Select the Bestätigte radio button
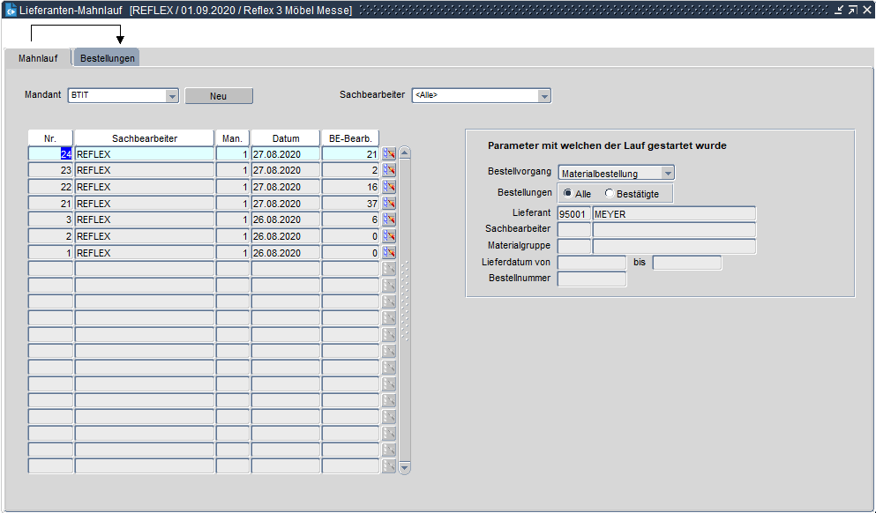The image size is (876, 513). tap(610, 193)
